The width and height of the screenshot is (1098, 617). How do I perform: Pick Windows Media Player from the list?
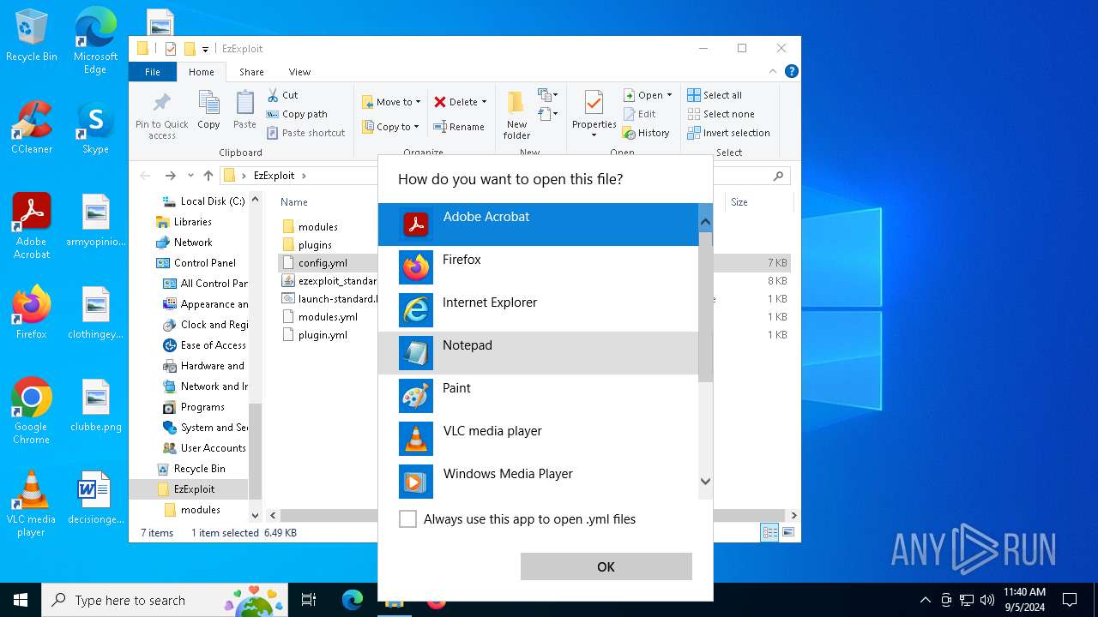coord(538,482)
